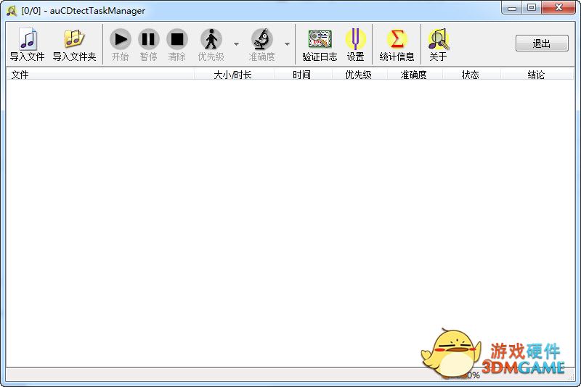
Task: Sort by the 大小/时长 column header
Action: click(x=234, y=75)
